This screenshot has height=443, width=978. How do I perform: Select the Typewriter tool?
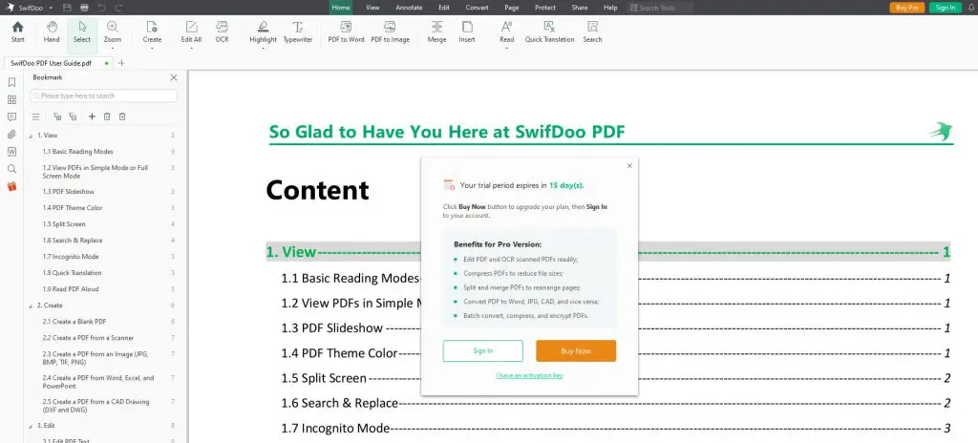(x=298, y=32)
